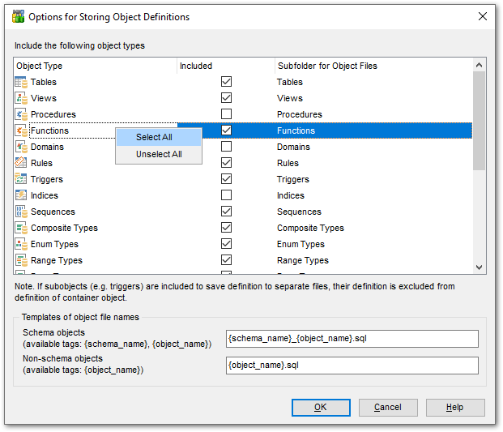
Task: Focus the Schema objects template field
Action: pyautogui.click(x=352, y=339)
